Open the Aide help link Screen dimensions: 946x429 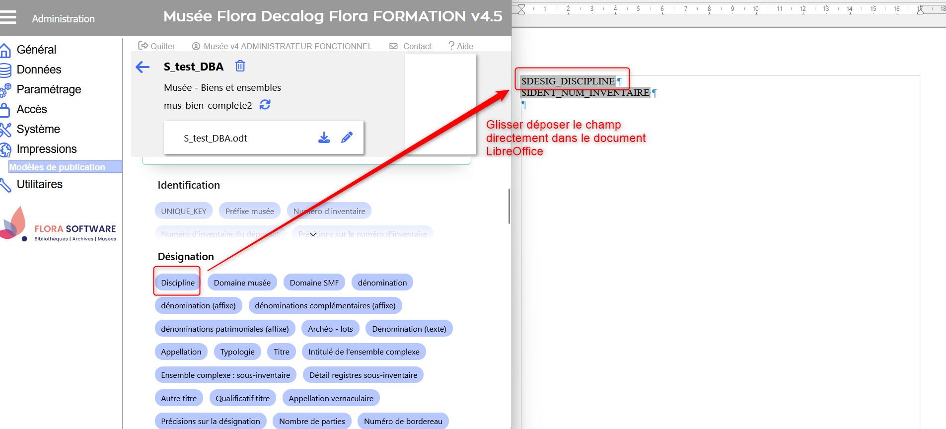(x=461, y=46)
